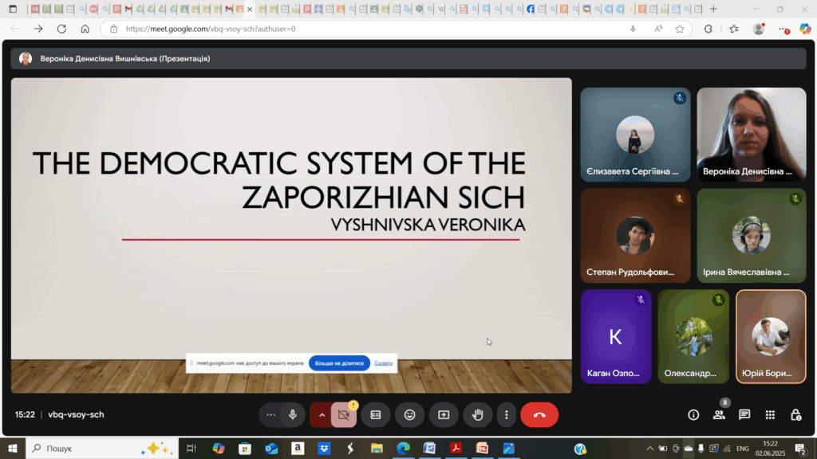Image resolution: width=817 pixels, height=459 pixels.
Task: Reload the page in browser
Action: (61, 29)
